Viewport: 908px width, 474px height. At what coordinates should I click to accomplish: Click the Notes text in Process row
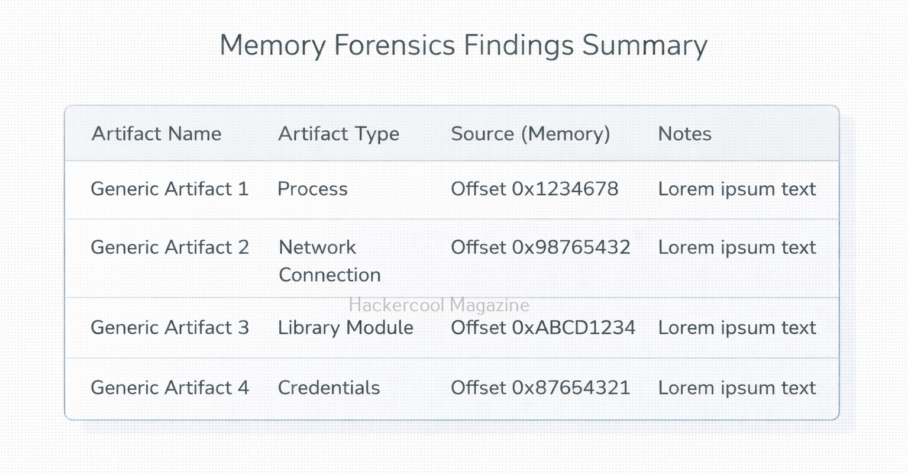[x=736, y=189]
